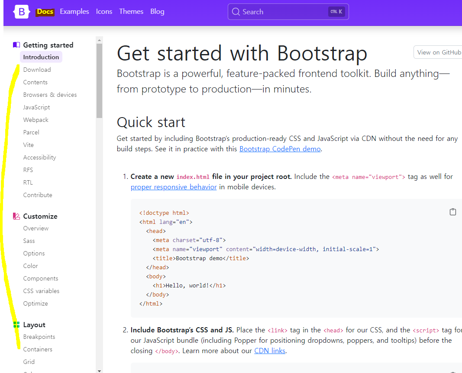Open the CSS variables link
462x373 pixels.
41,291
